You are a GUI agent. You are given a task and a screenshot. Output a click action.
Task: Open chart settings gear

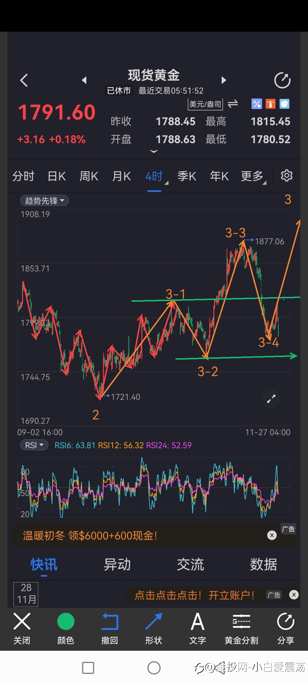pos(287,176)
